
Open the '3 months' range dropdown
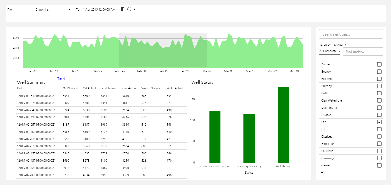53,9
